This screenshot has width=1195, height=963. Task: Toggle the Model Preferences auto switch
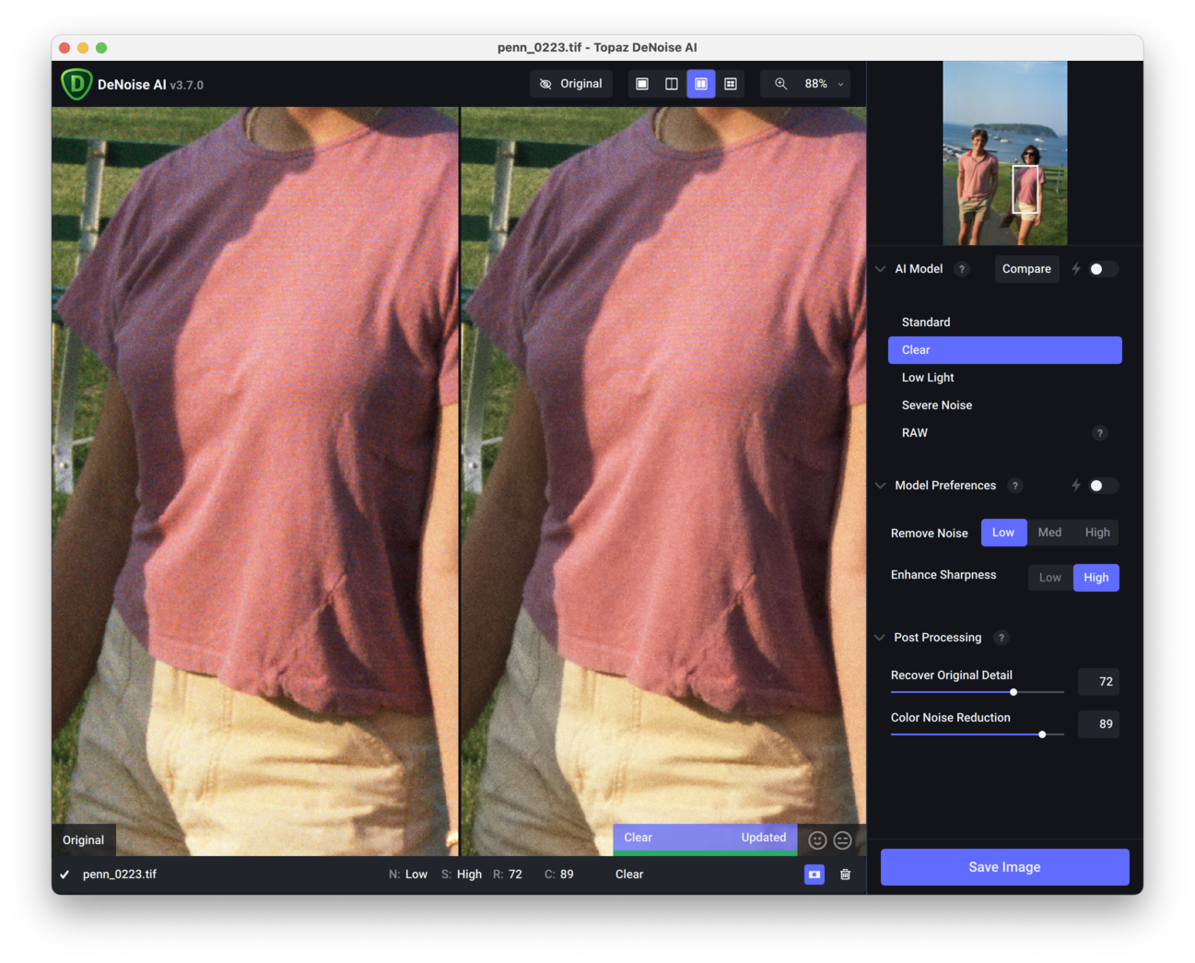tap(1102, 486)
